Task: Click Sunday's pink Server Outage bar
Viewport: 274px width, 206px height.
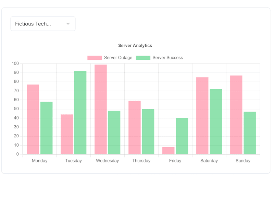Action: [x=236, y=115]
